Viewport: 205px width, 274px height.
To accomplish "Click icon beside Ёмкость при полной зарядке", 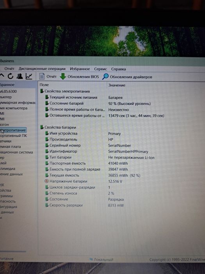I will tap(47, 169).
